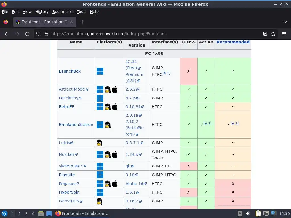Click the Windows icon in QuickPlay row
Screen dimensions: 291x218
tap(100, 98)
